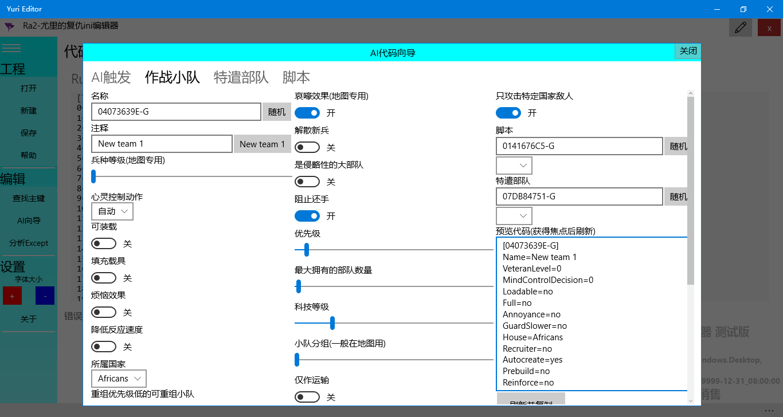Increase font size with the red plus button
The height and width of the screenshot is (417, 783).
click(x=12, y=296)
